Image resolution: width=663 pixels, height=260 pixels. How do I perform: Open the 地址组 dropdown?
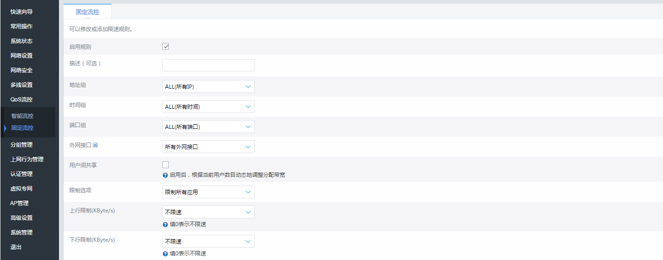coord(208,86)
